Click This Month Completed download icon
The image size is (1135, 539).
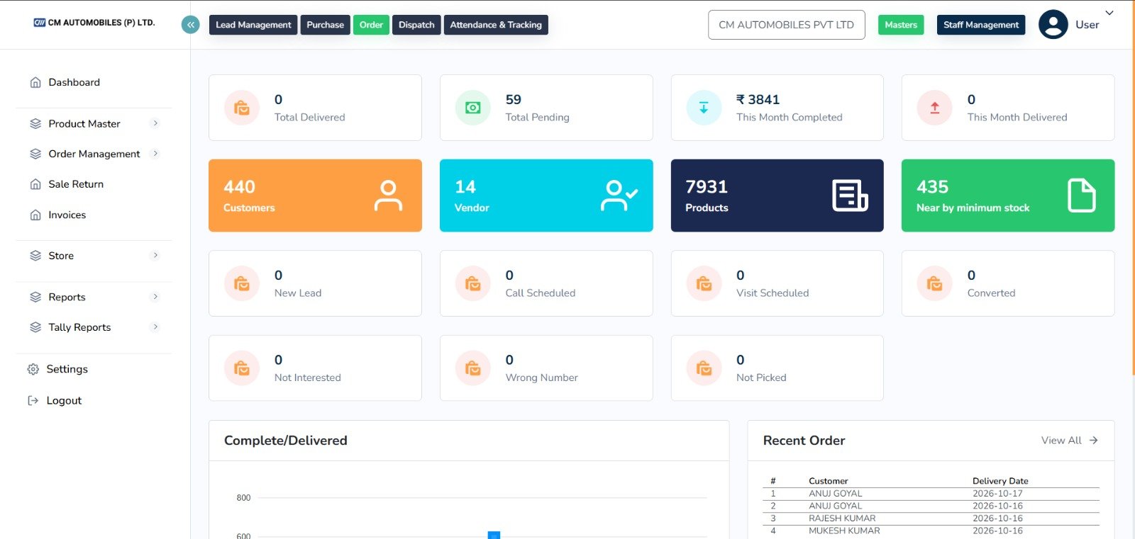704,108
